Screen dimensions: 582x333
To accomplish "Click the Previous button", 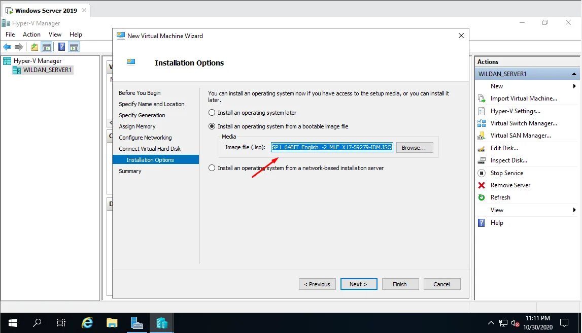I will 317,284.
